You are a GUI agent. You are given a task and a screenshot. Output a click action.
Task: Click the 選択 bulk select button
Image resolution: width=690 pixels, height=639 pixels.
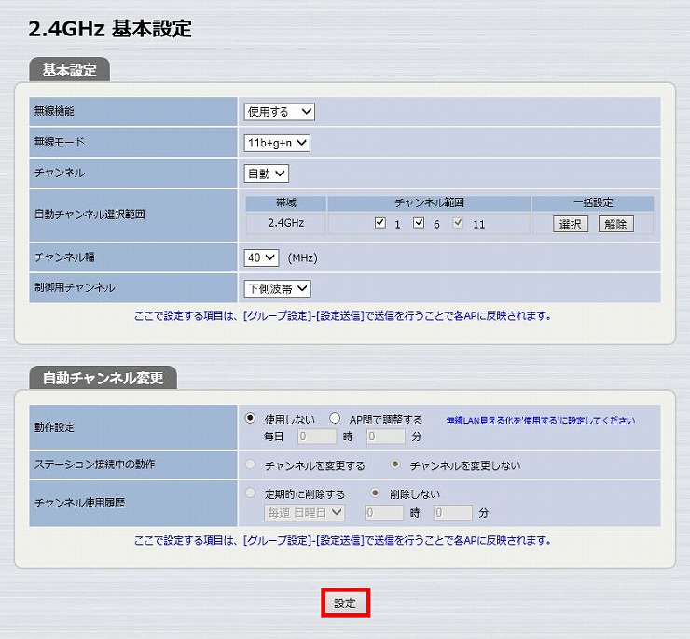571,224
